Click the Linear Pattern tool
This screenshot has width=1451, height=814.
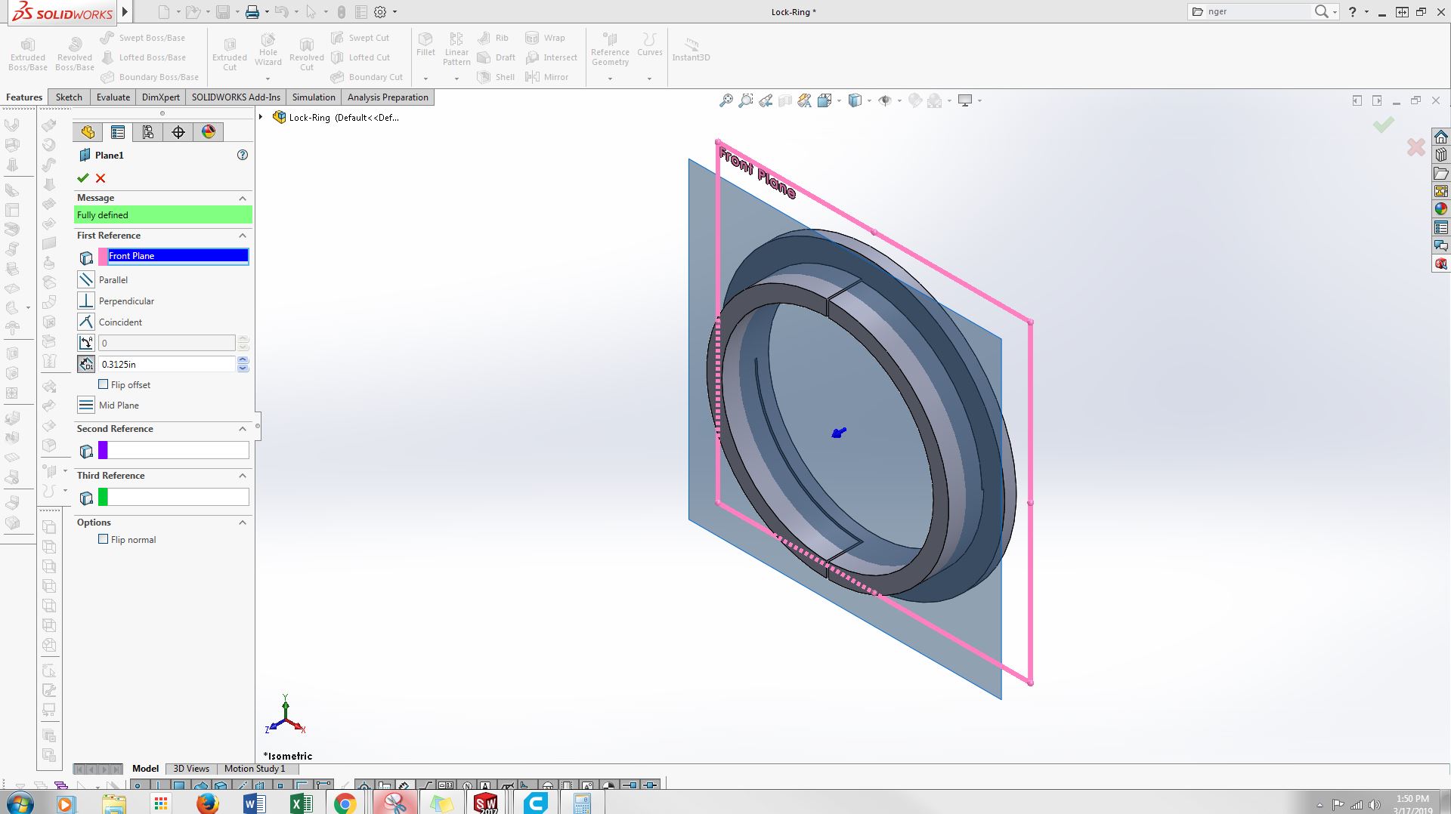456,50
